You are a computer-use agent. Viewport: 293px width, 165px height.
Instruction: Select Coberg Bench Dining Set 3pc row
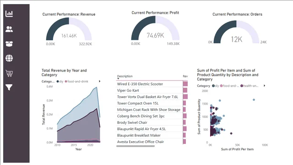[x=152, y=116]
